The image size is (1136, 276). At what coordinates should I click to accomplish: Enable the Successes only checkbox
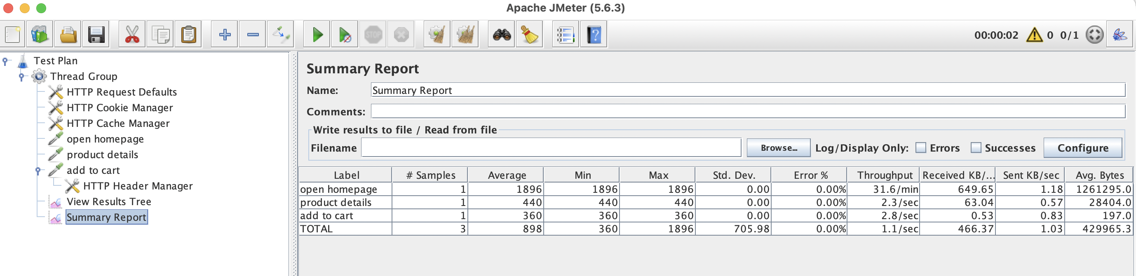coord(976,148)
